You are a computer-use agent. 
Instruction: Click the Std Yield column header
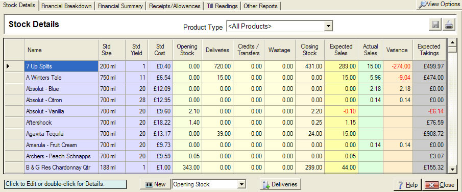pos(137,50)
